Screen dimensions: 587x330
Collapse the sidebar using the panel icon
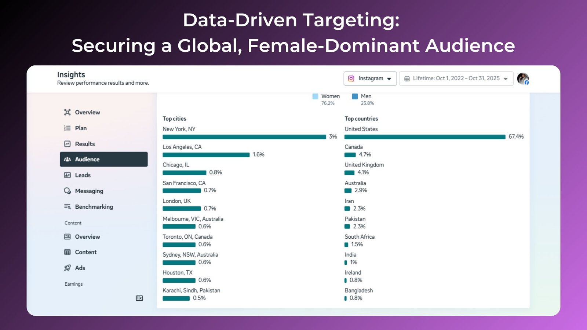click(139, 298)
